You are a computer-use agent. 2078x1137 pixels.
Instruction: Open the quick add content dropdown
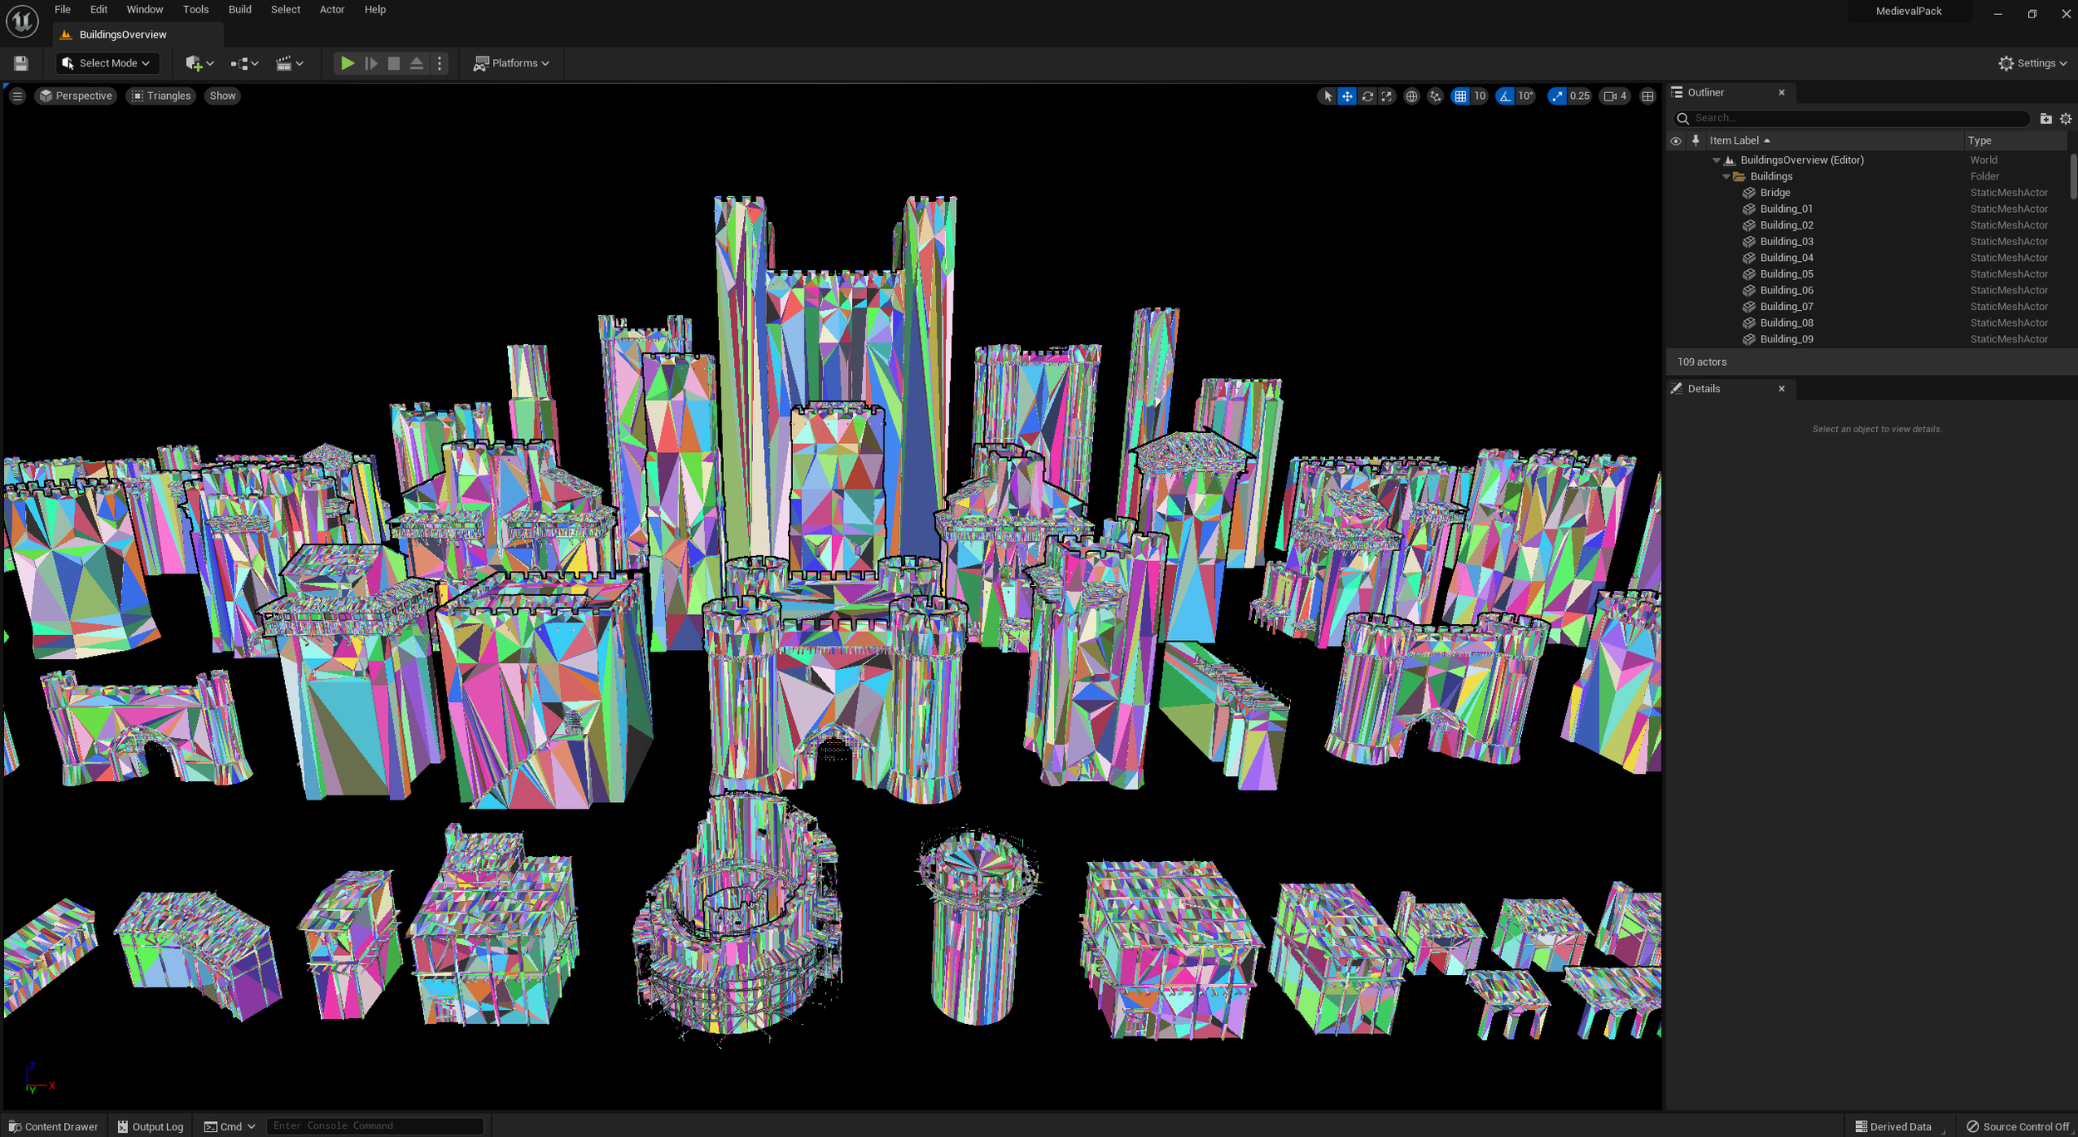199,63
